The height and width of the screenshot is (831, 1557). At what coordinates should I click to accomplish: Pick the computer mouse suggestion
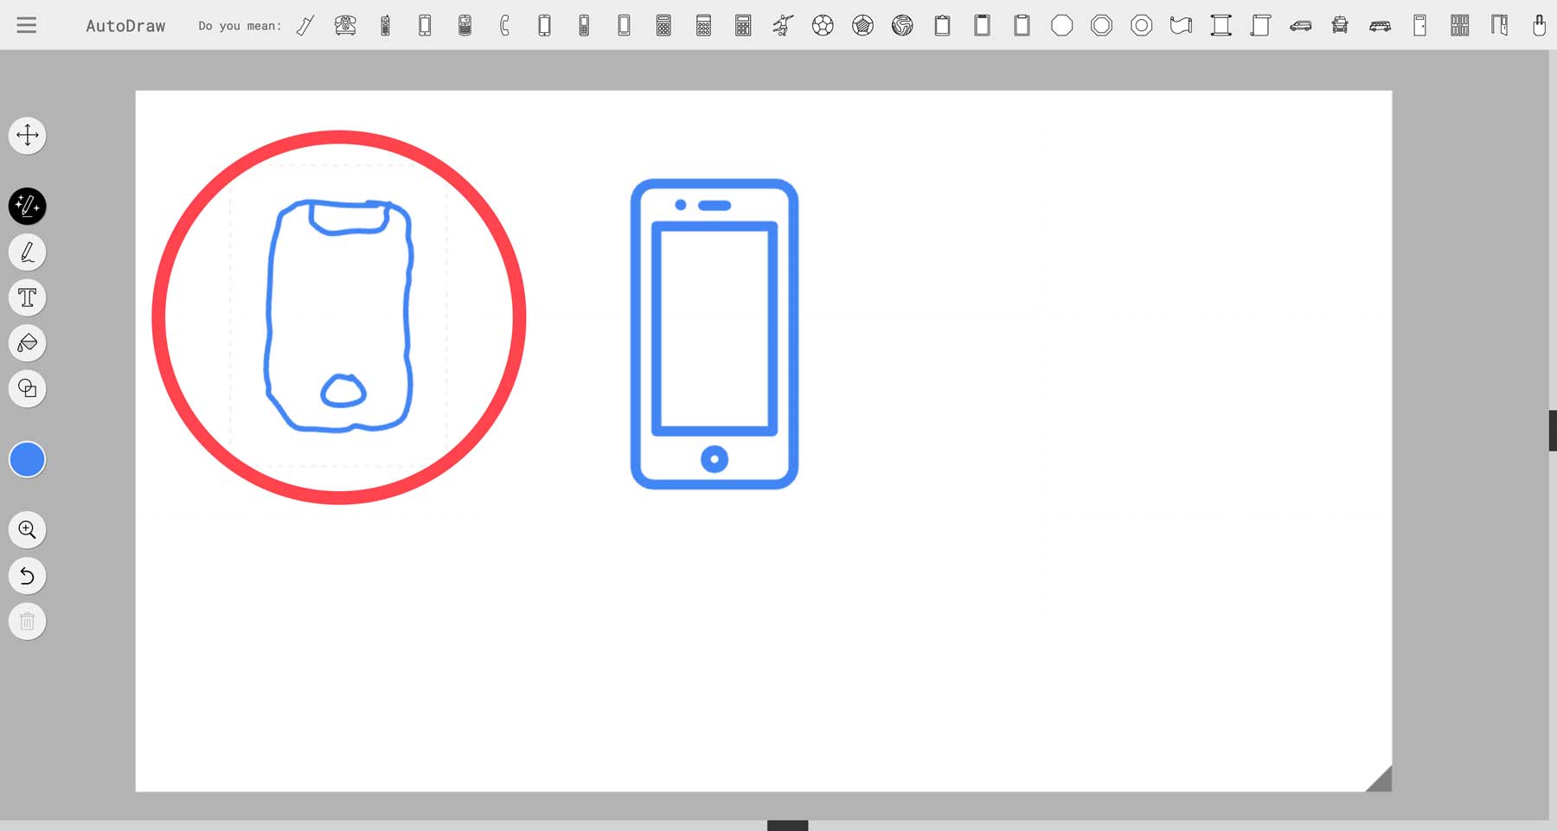[1538, 25]
